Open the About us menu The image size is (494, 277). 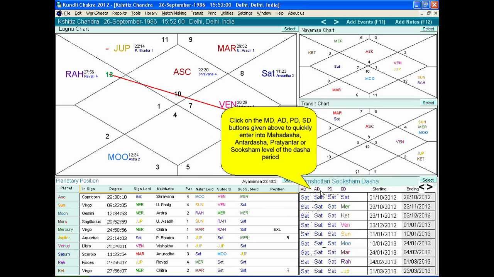coord(296,13)
